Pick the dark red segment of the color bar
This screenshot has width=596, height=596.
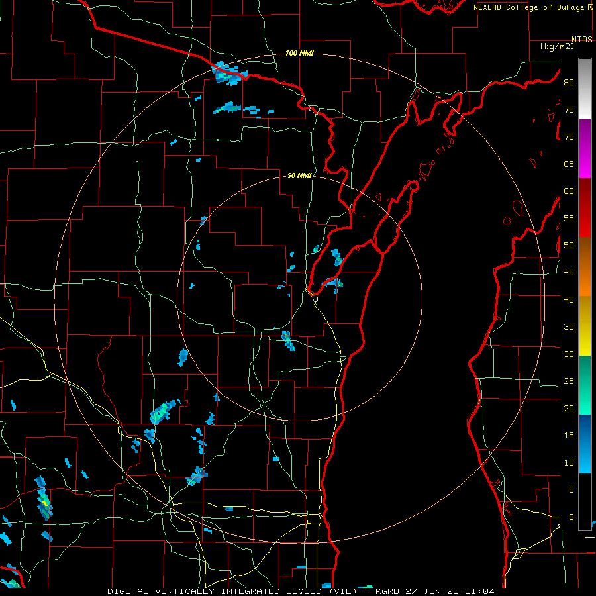click(585, 208)
